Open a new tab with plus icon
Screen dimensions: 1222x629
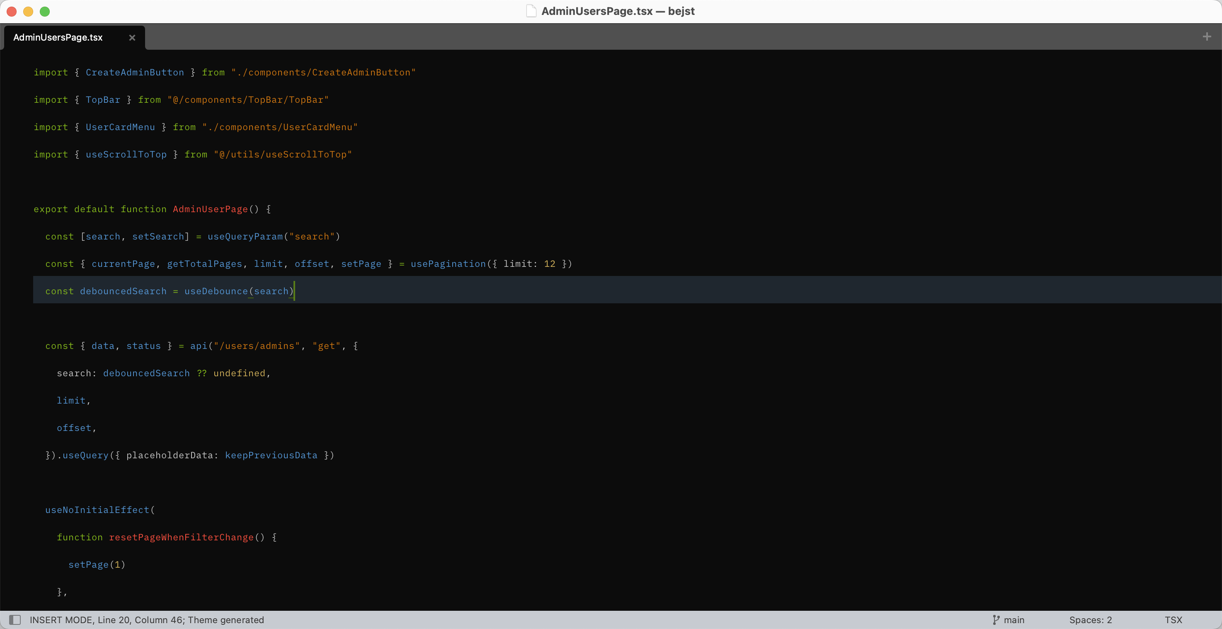(1207, 36)
